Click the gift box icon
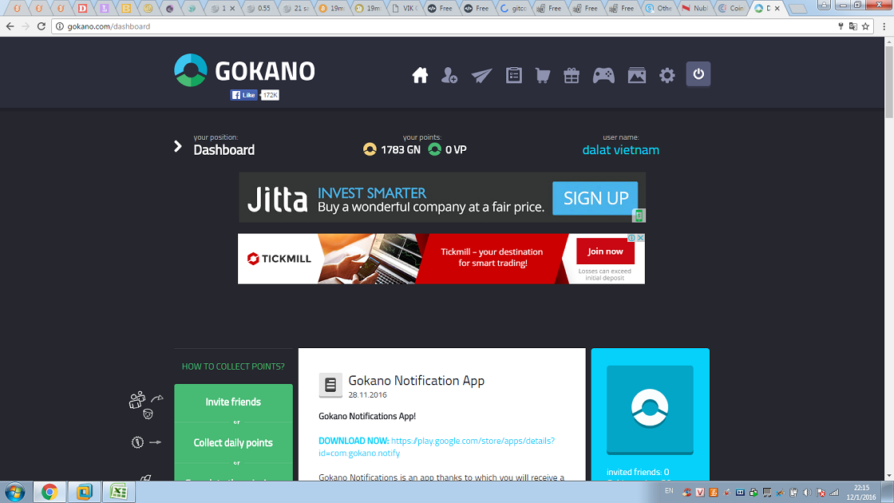 pos(572,75)
